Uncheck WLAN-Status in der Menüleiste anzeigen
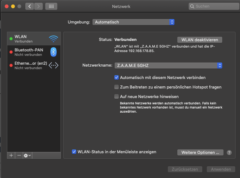240x178 pixels. pyautogui.click(x=74, y=152)
